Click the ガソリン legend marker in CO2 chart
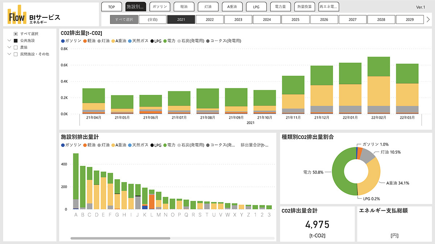 (x=63, y=41)
